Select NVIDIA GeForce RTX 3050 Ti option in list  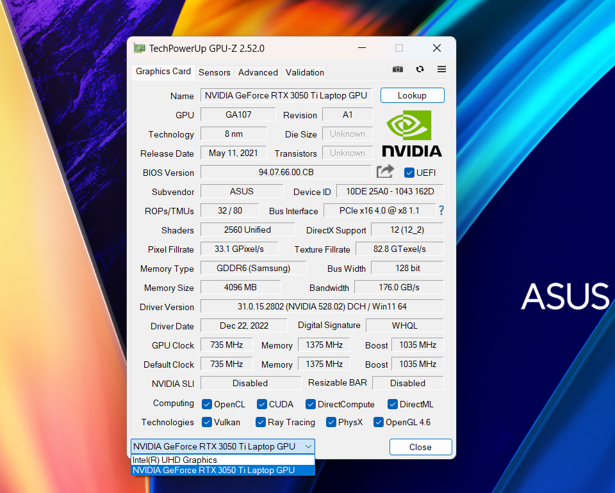click(x=223, y=470)
